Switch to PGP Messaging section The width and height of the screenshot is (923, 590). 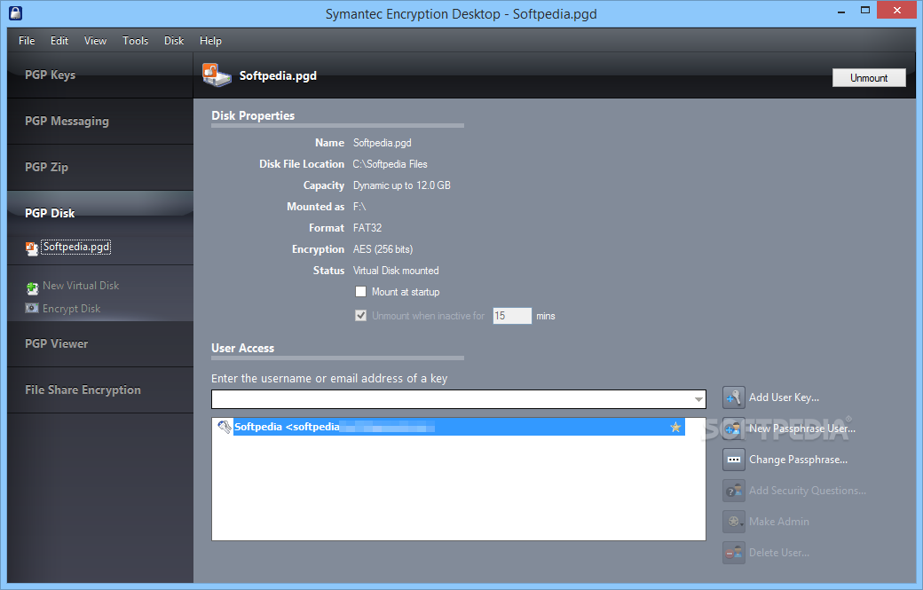[x=100, y=122]
